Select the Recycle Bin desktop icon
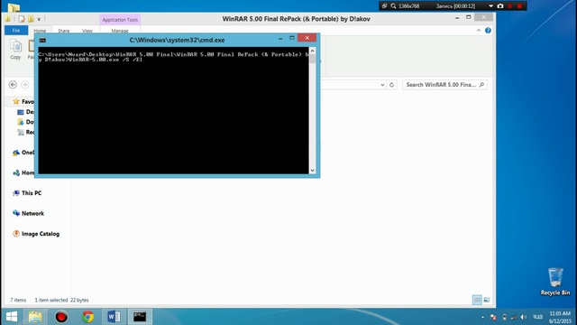Viewport: 577px width, 325px height. coord(555,282)
